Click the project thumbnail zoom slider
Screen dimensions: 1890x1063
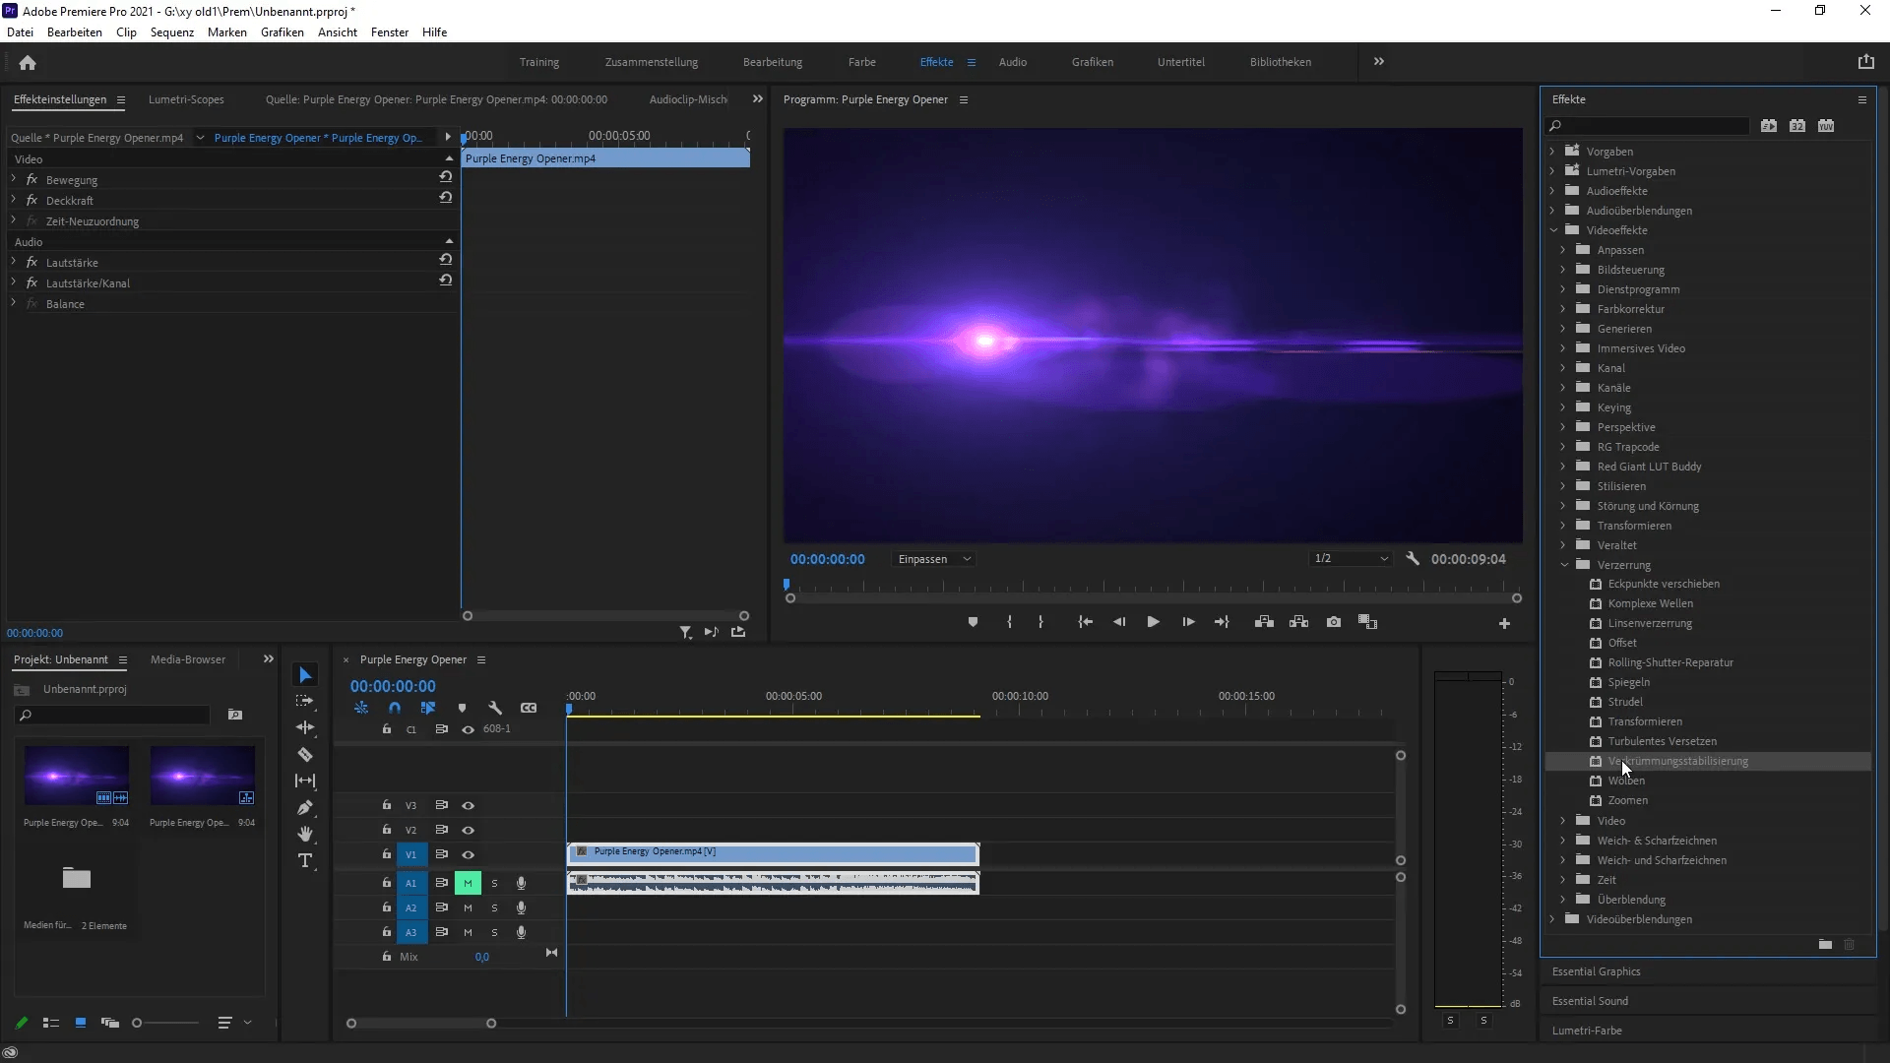138,1023
